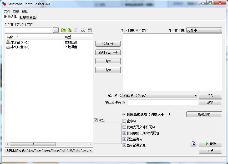The height and width of the screenshot is (164, 228).
Task: Click the output folder text field
Action: coord(163,102)
